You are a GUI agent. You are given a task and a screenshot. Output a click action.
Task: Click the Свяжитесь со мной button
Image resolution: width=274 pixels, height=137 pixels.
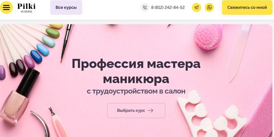click(247, 7)
